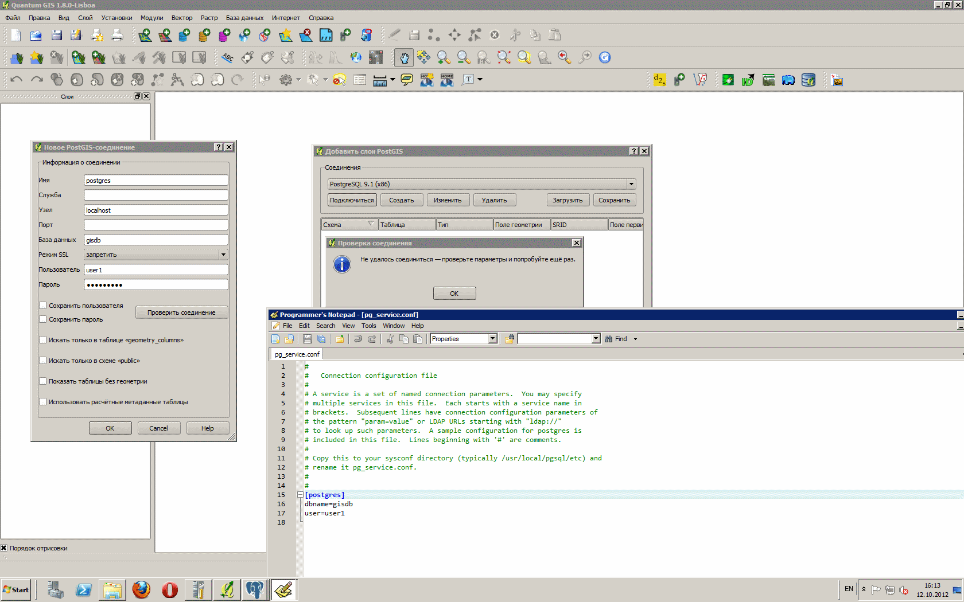Screen dimensions: 964x602
Task: Select the Pan Map hand tool
Action: (x=404, y=57)
